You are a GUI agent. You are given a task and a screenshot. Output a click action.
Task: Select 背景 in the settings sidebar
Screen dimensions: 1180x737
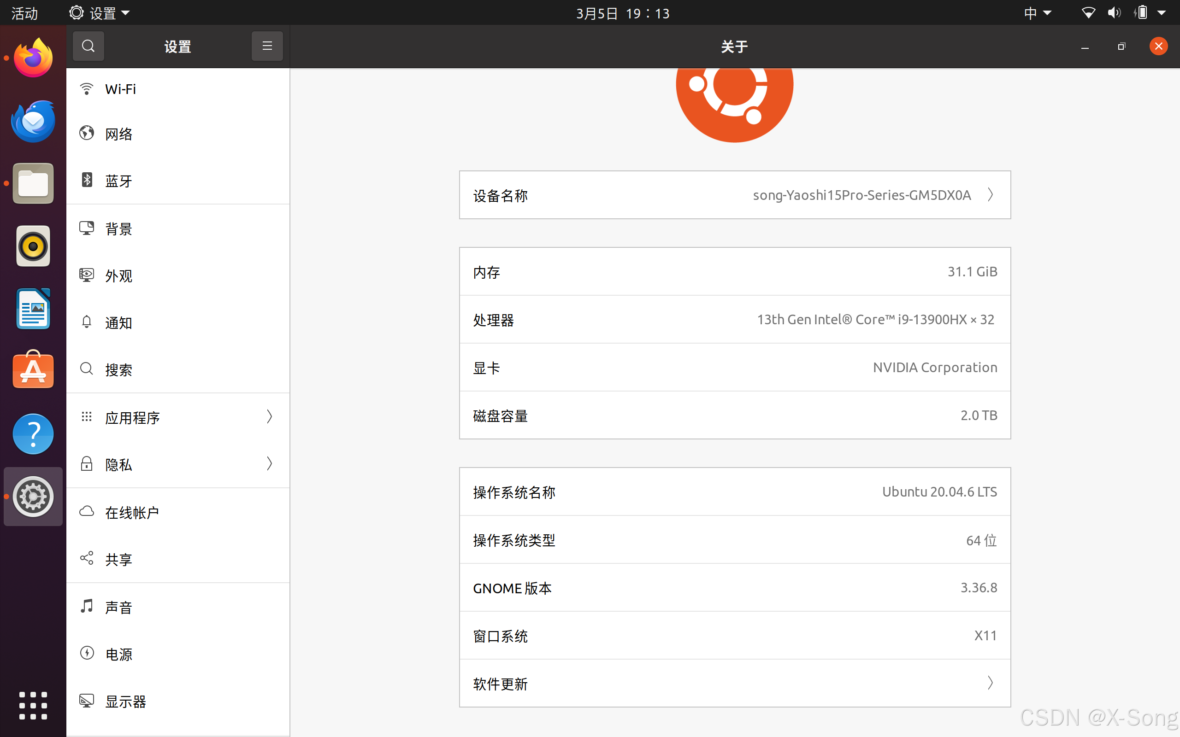click(x=178, y=228)
